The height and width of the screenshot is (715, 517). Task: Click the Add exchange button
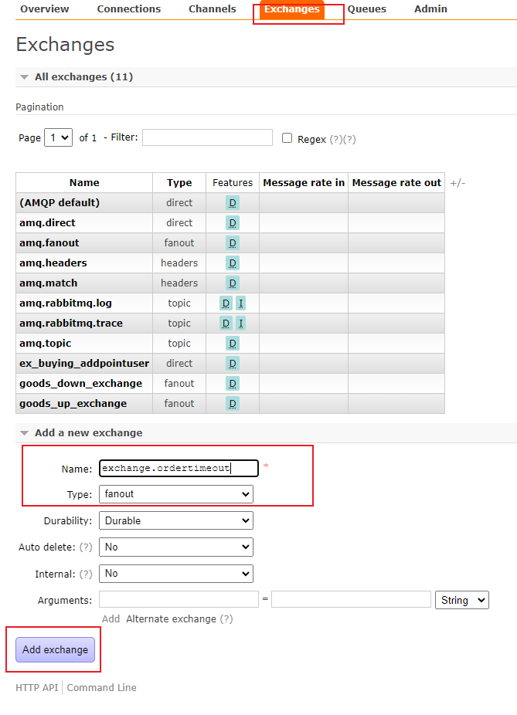click(55, 649)
